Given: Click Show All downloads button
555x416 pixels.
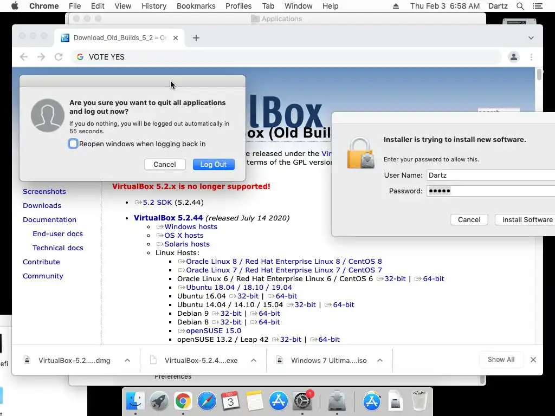Looking at the screenshot, I should pos(501,360).
